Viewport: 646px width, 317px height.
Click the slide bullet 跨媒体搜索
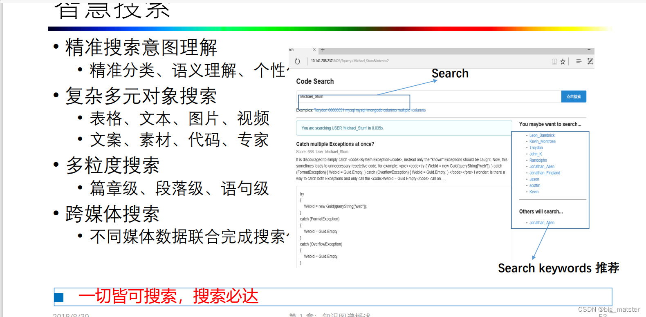click(112, 214)
